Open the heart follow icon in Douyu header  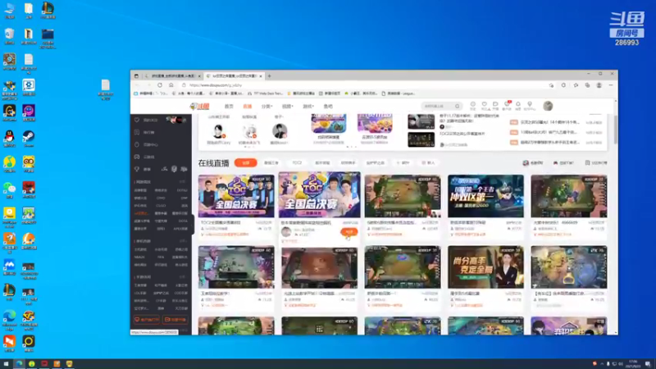(484, 106)
